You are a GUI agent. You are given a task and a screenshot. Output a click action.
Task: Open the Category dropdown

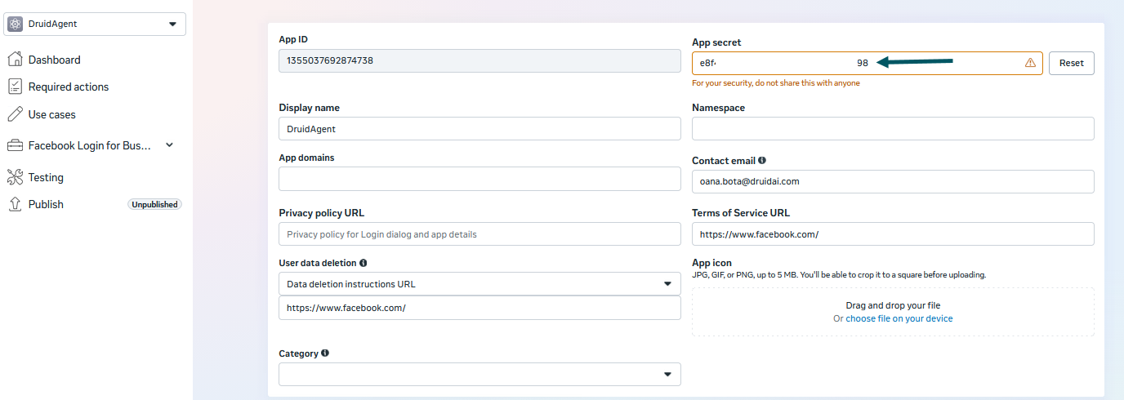[x=479, y=374]
